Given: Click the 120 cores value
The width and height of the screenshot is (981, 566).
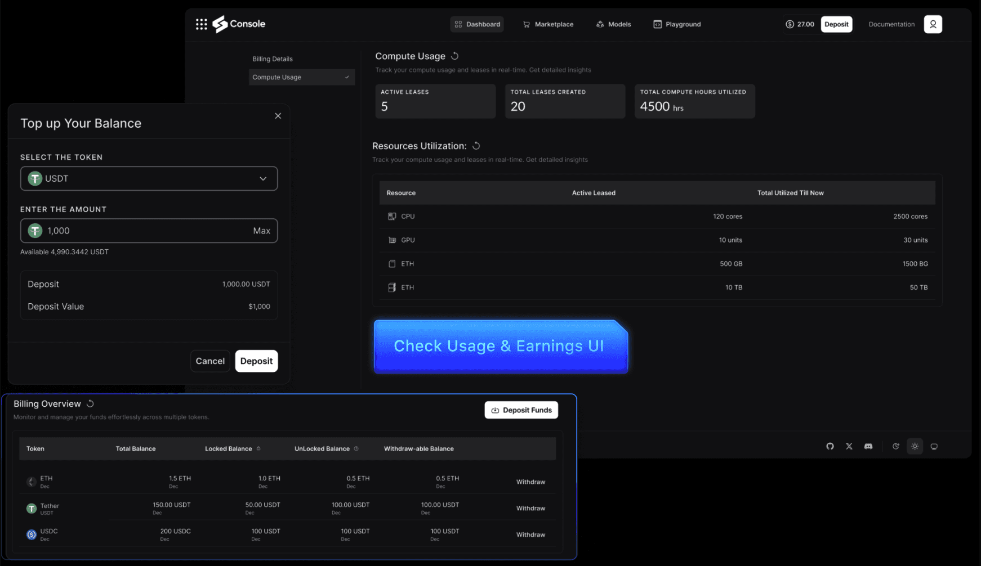Looking at the screenshot, I should pos(728,217).
